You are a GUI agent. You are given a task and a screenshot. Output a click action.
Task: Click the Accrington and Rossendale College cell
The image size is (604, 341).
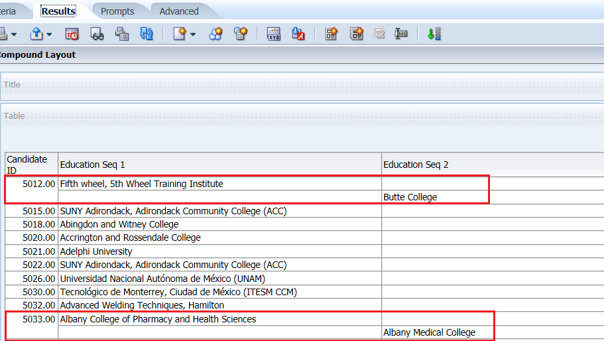click(x=219, y=238)
